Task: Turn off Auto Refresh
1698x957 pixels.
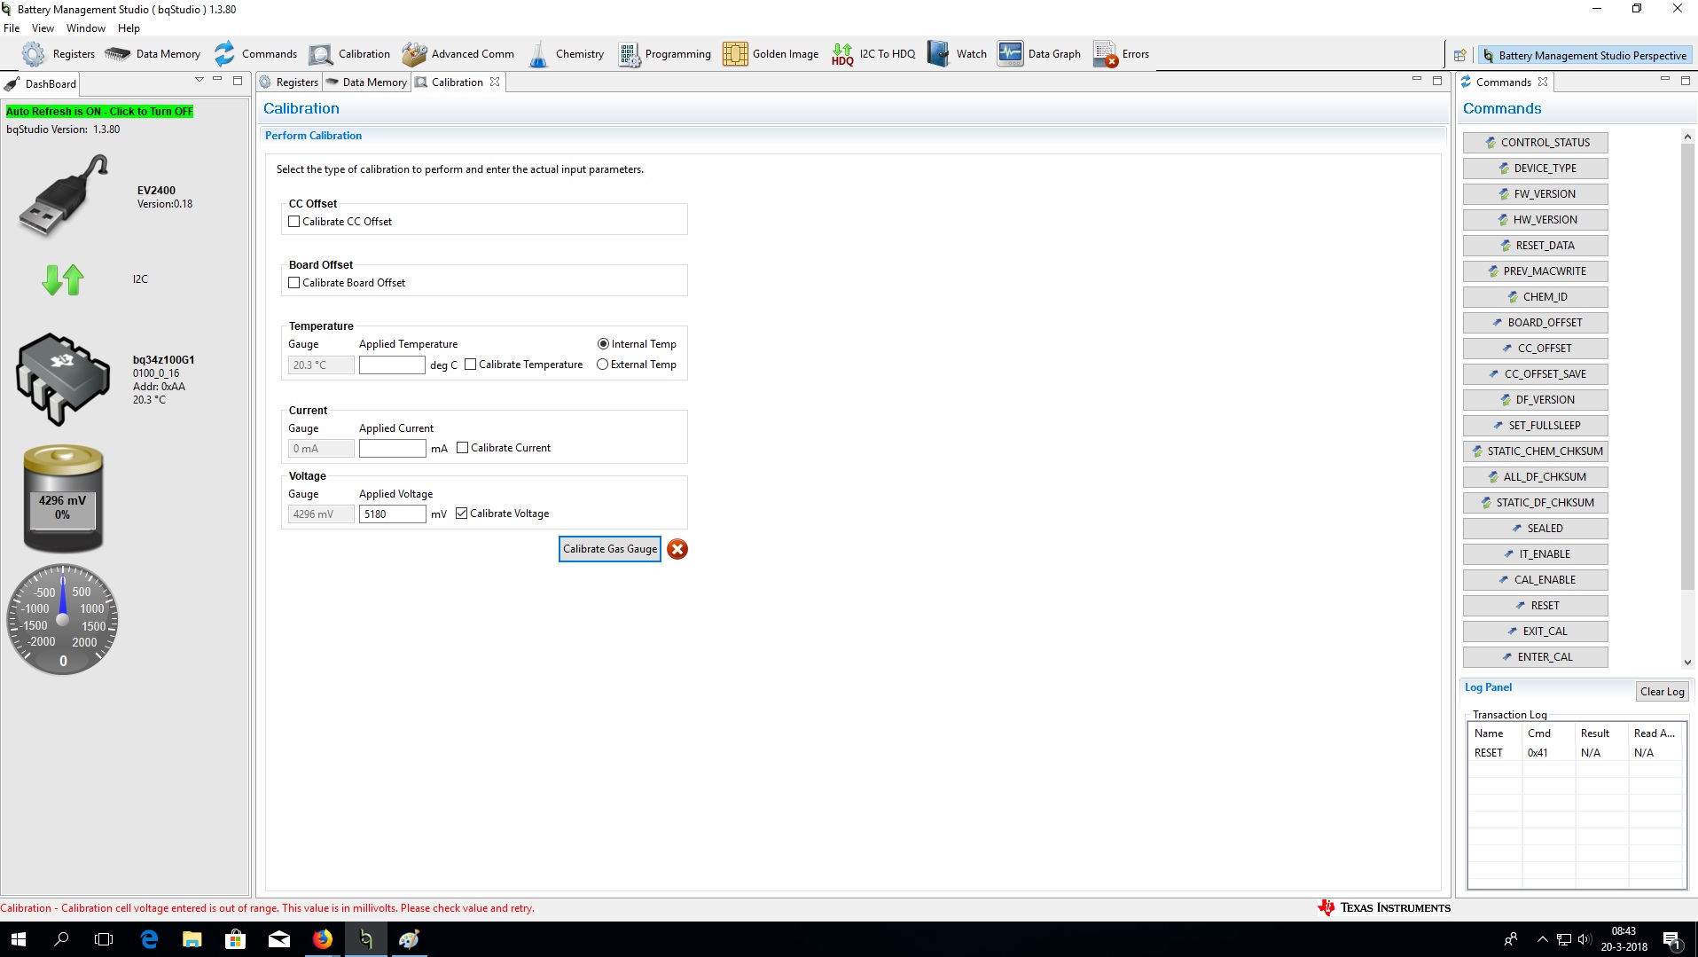Action: click(99, 112)
